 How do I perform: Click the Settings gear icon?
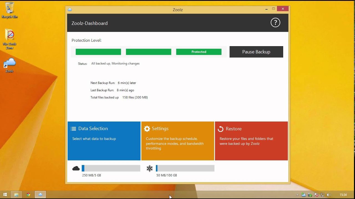tap(147, 129)
